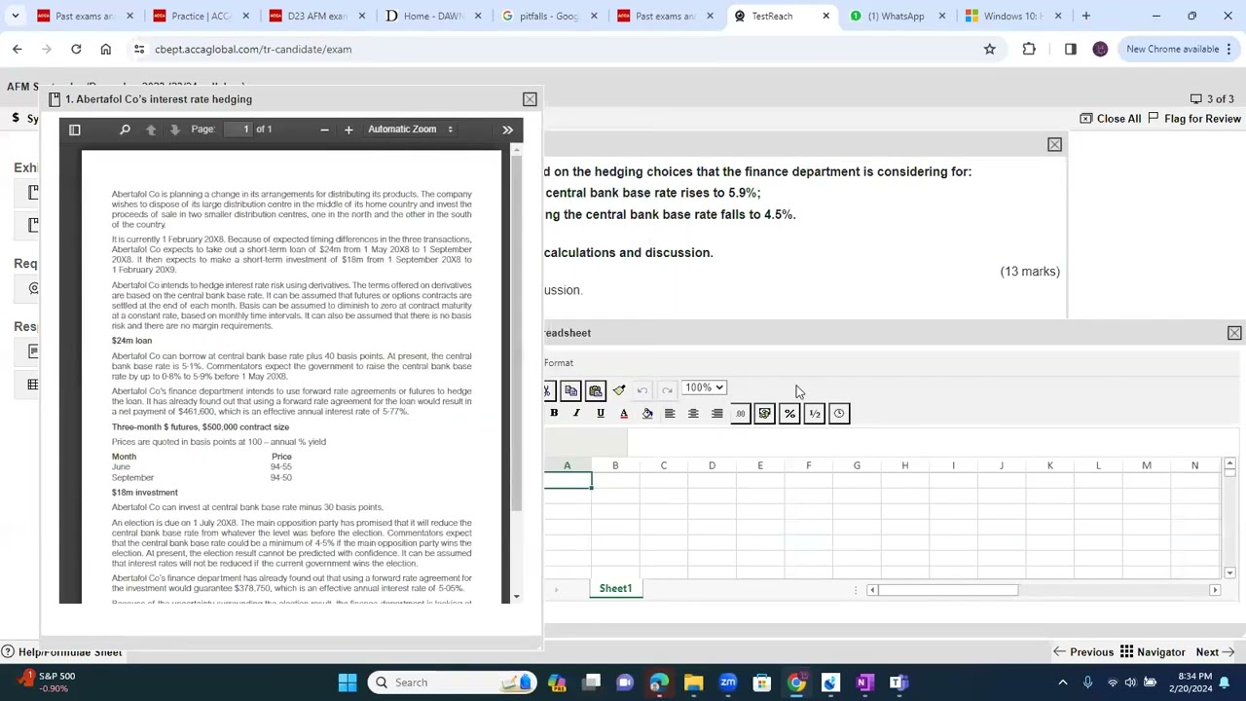Viewport: 1246px width, 701px height.
Task: Zoom in the PDF with plus button
Action: (x=348, y=129)
